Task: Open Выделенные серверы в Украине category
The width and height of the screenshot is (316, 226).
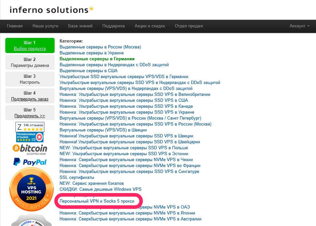Action: pyautogui.click(x=92, y=53)
